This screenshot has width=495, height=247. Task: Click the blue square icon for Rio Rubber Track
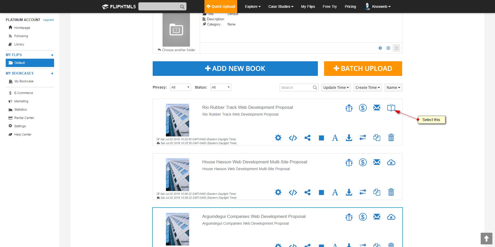pyautogui.click(x=321, y=138)
